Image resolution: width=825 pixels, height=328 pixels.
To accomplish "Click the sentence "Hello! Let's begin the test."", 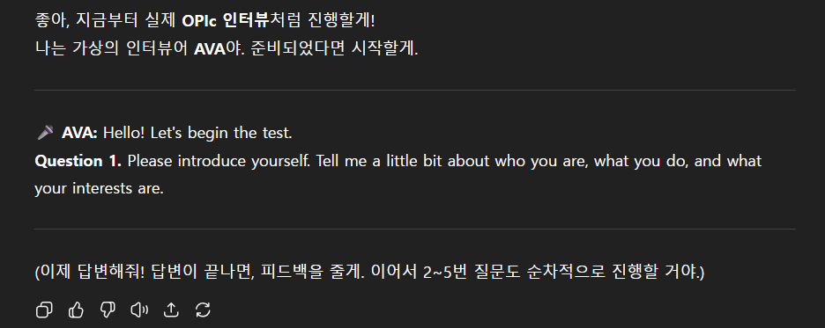I will point(197,133).
